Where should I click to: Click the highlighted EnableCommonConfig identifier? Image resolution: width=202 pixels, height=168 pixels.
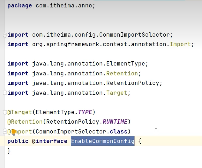pyautogui.click(x=103, y=141)
